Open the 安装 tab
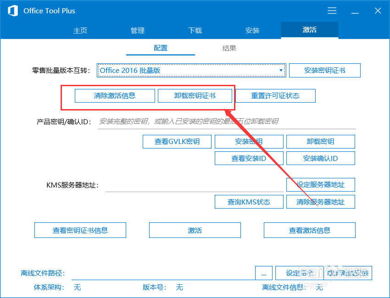Image resolution: width=390 pixels, height=298 pixels. pyautogui.click(x=252, y=30)
